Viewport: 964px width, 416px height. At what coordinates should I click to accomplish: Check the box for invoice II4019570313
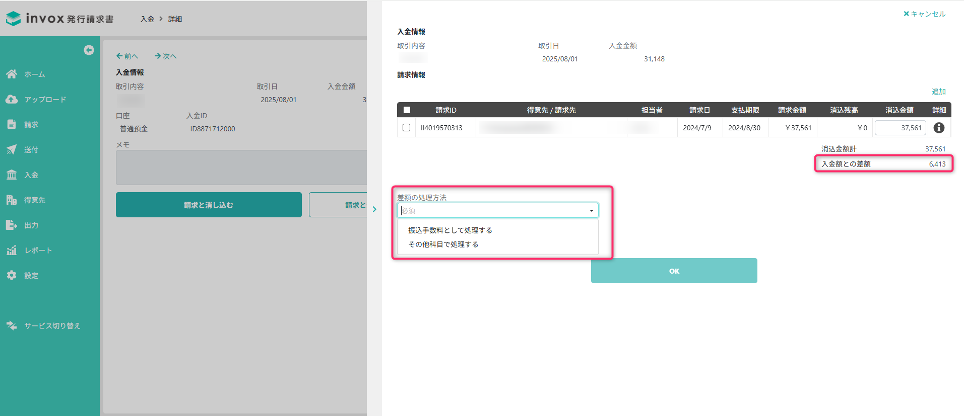pos(407,128)
